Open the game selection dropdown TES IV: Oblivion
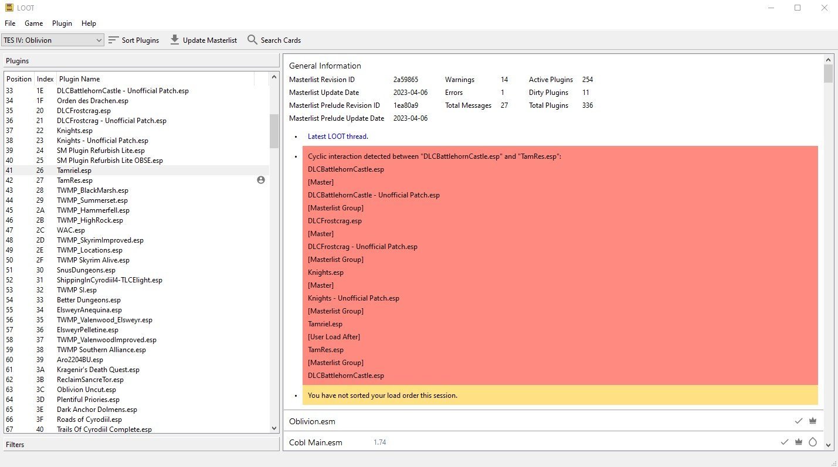The width and height of the screenshot is (838, 467). [x=53, y=40]
